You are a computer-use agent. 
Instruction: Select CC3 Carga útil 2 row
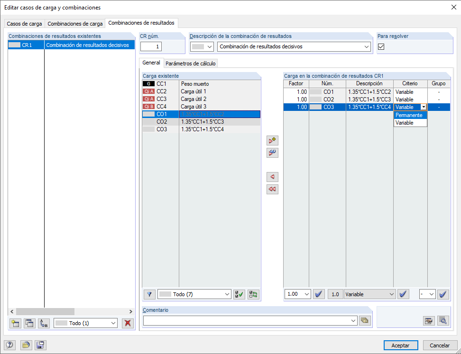point(201,99)
